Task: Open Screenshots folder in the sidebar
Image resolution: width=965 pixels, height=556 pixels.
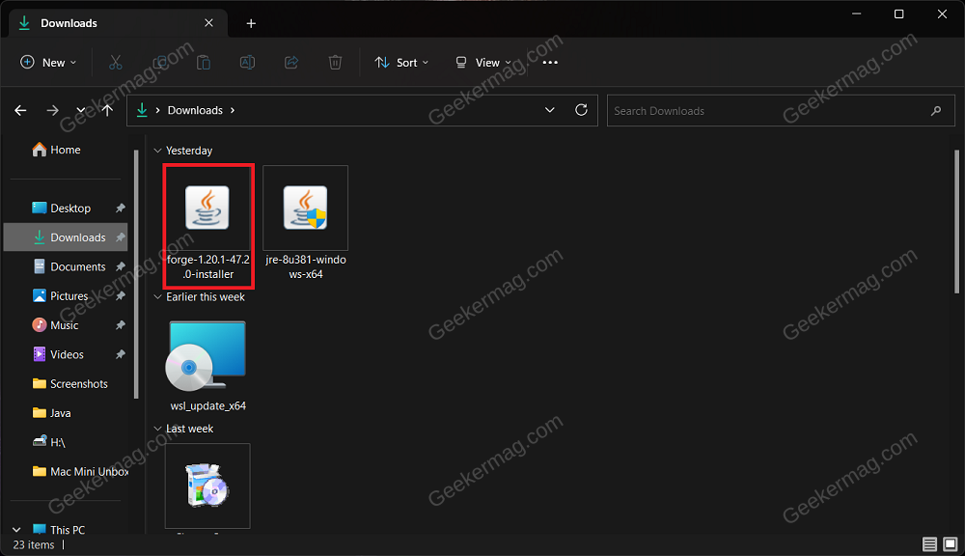Action: (x=66, y=383)
